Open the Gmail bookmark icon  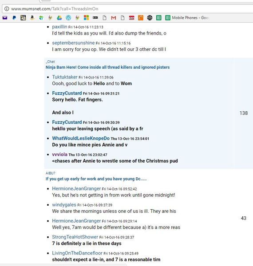pos(114,18)
